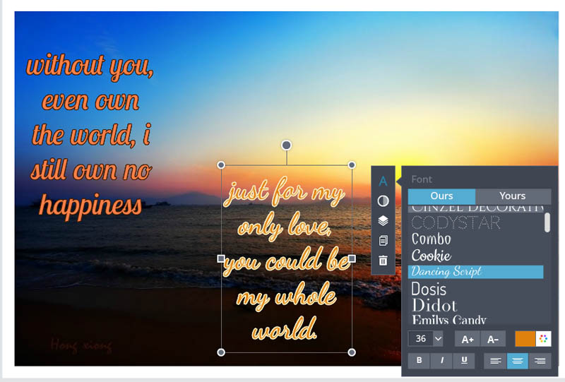Viewport: 565px width, 382px height.
Task: Click the rotation handle above text box
Action: pos(287,145)
